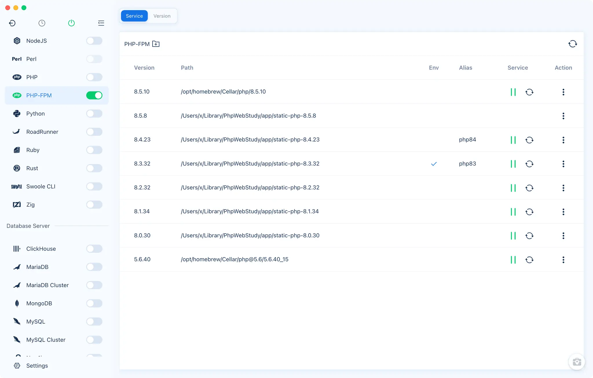Restart the PHP 5.6.40 service
This screenshot has width=593, height=378.
(529, 260)
